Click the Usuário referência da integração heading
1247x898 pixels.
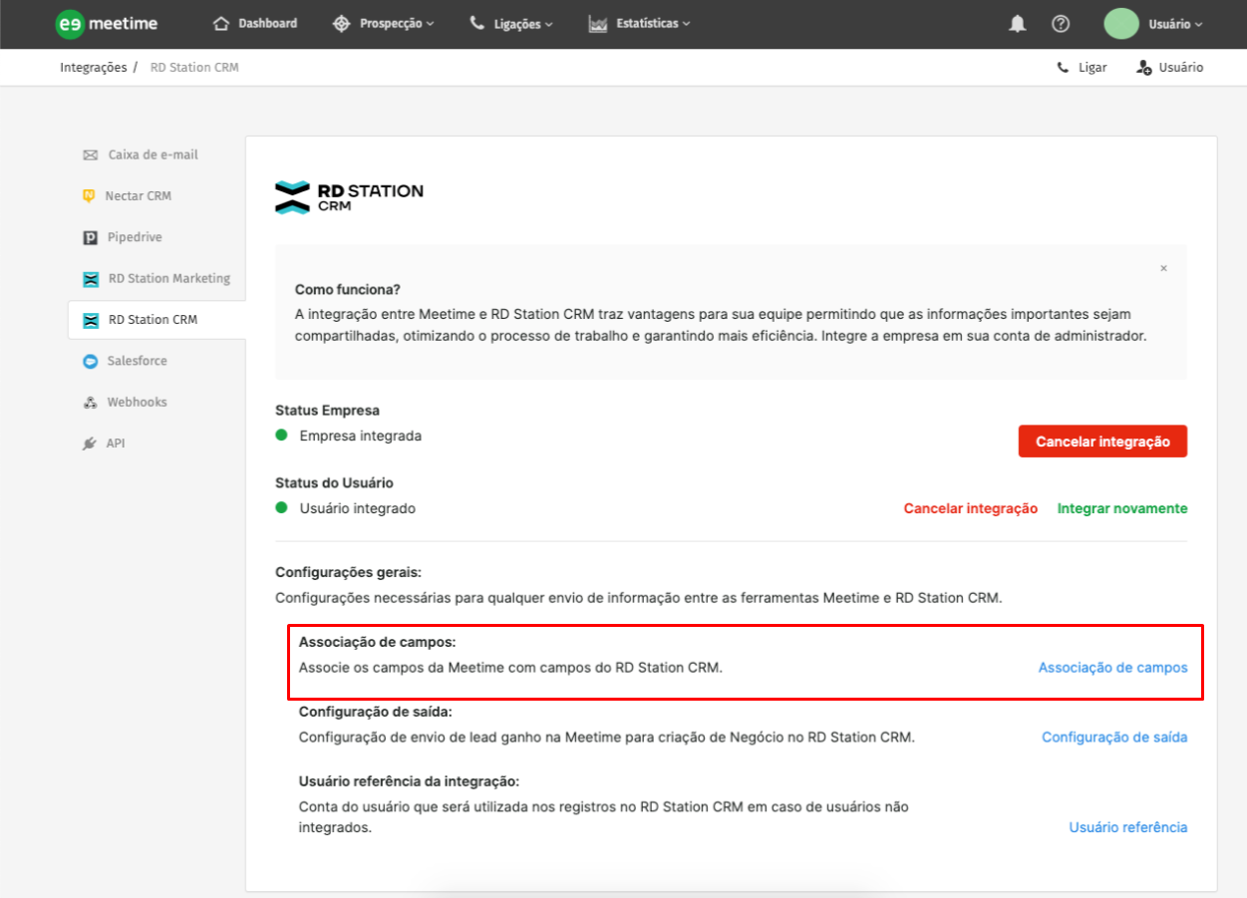pos(410,781)
